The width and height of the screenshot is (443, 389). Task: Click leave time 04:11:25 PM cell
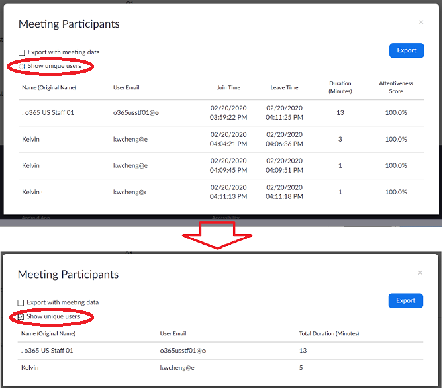(284, 113)
